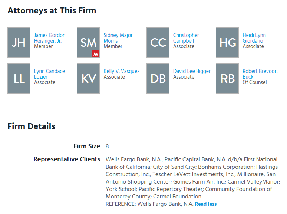Open James Gordon Heisinger, Jr. profile link
The height and width of the screenshot is (214, 287).
pos(50,38)
